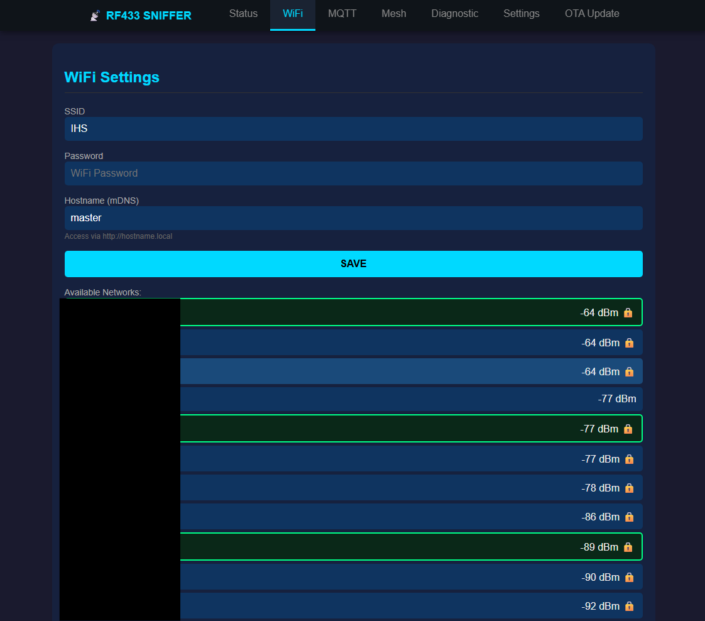The image size is (705, 621).
Task: Switch to the OTA Update tab
Action: 591,14
